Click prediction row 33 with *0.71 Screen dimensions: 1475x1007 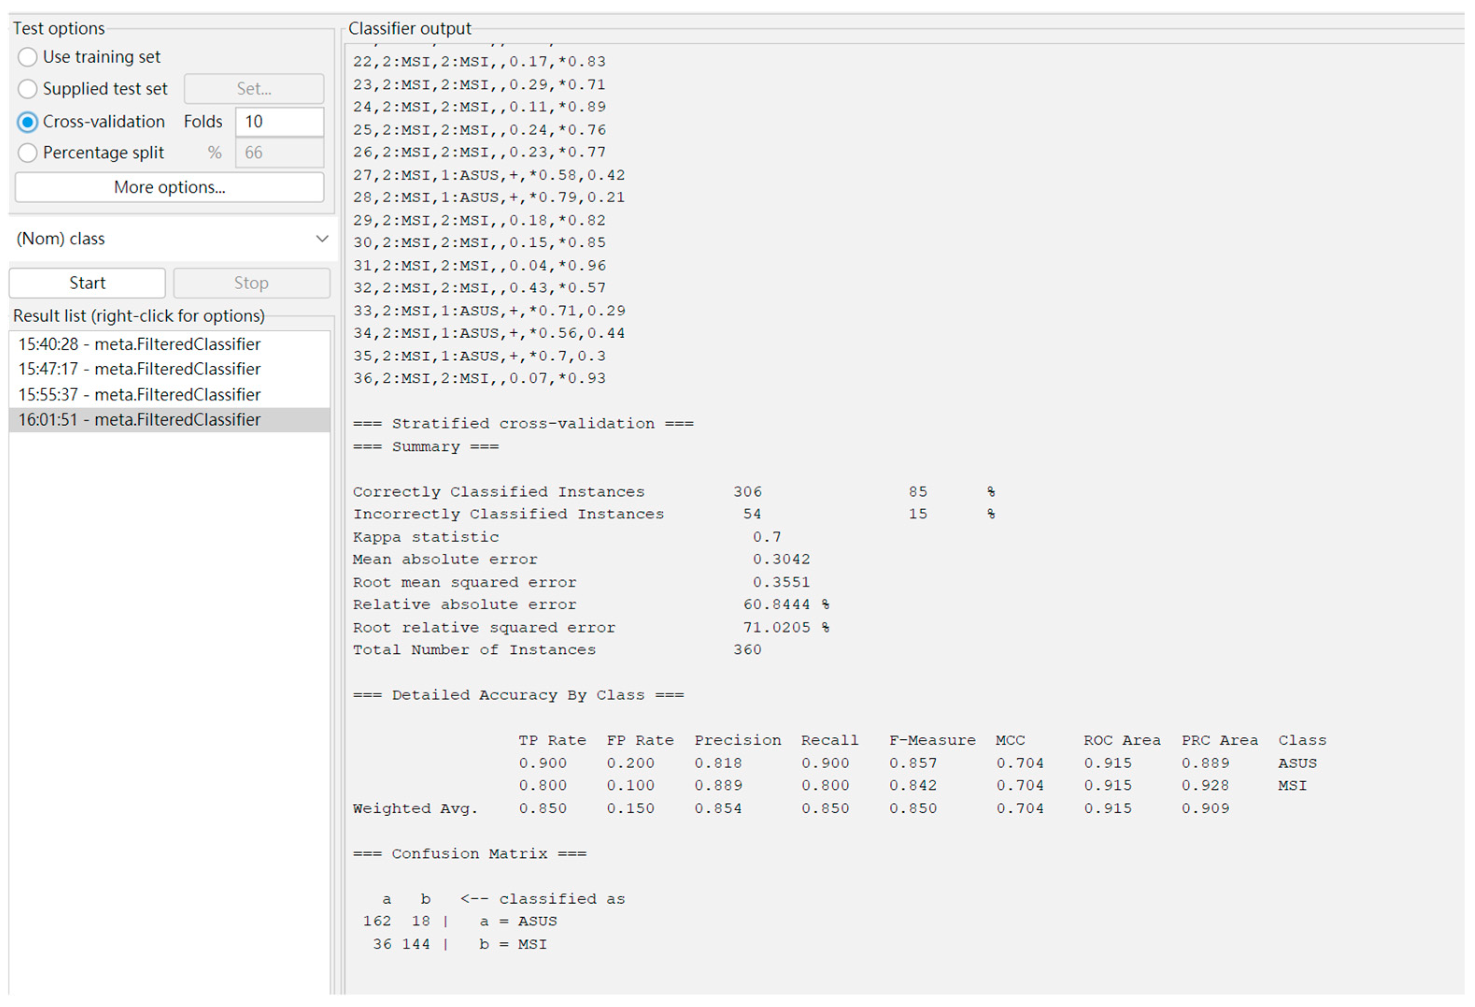[489, 311]
